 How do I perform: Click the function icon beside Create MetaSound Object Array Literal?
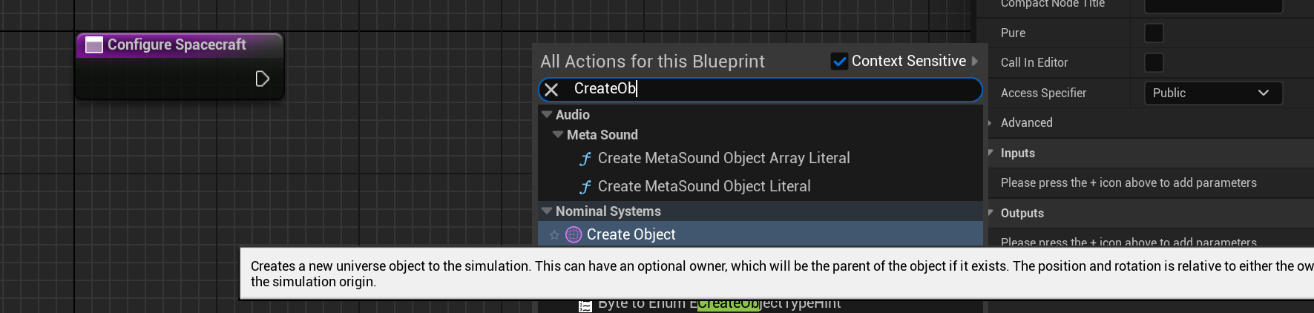[585, 159]
